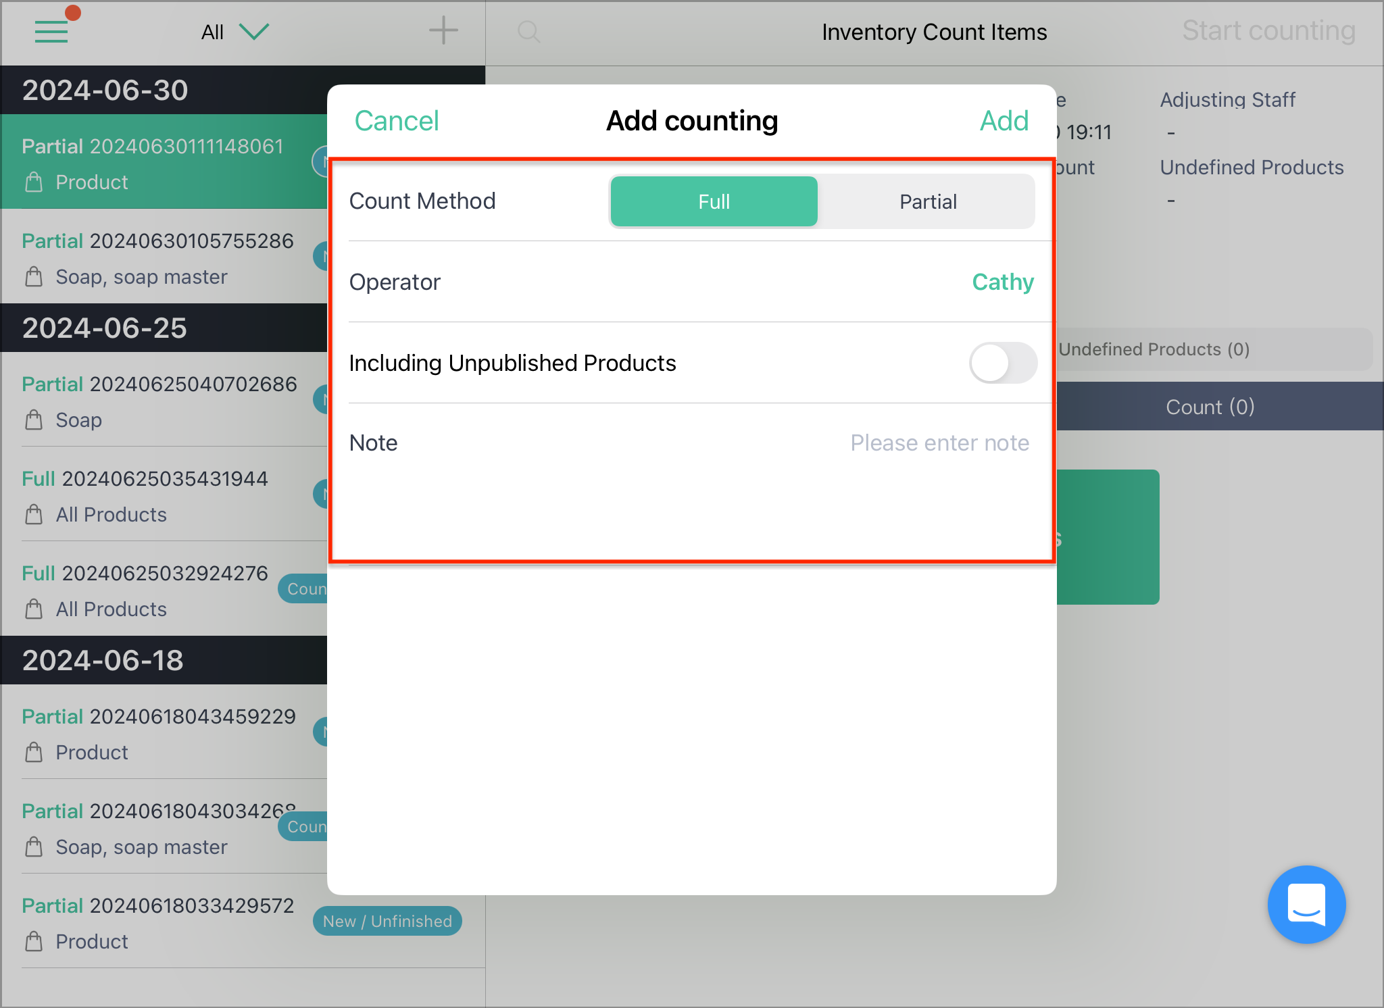Click bag icon beside Soap entry
Viewport: 1384px width, 1008px height.
(34, 420)
